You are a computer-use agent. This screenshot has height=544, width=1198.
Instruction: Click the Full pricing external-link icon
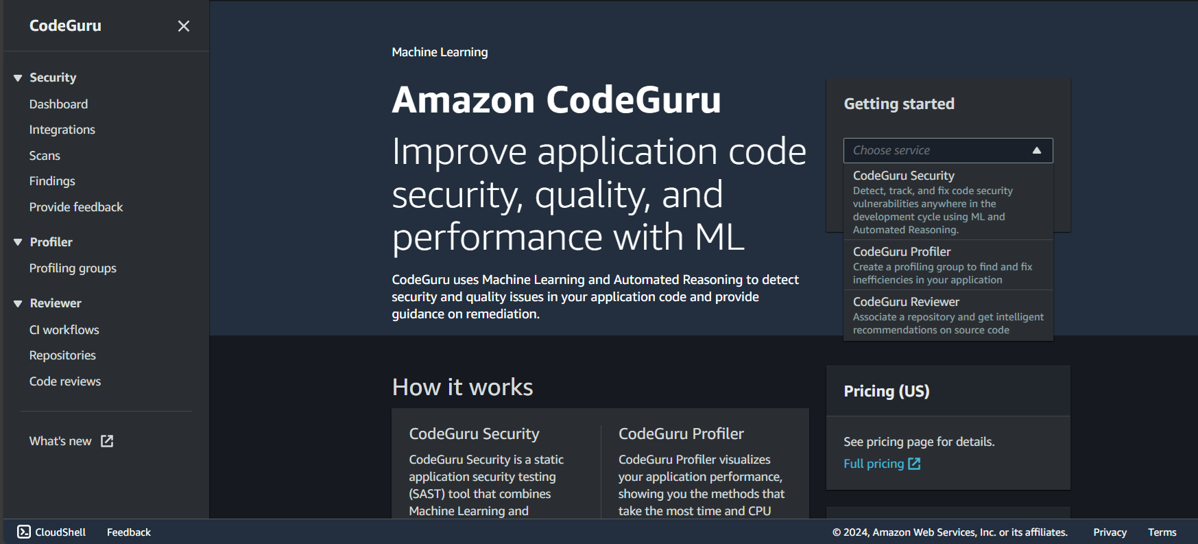click(x=914, y=464)
